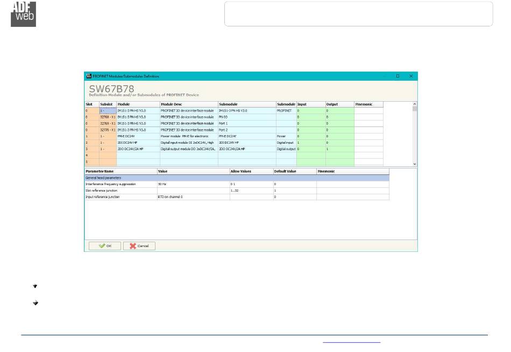The width and height of the screenshot is (511, 352).
Task: Click the 'Port 1' submodule cell
Action: [x=247, y=124]
